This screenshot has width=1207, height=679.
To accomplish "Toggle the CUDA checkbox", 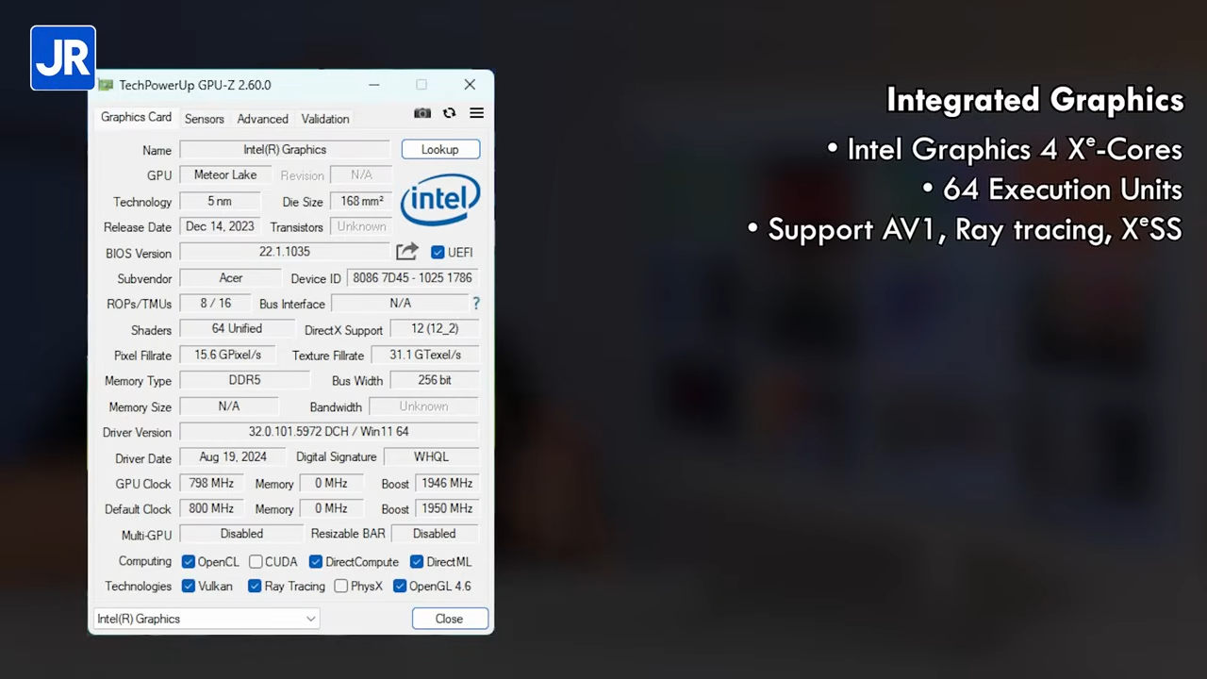I will click(x=256, y=562).
